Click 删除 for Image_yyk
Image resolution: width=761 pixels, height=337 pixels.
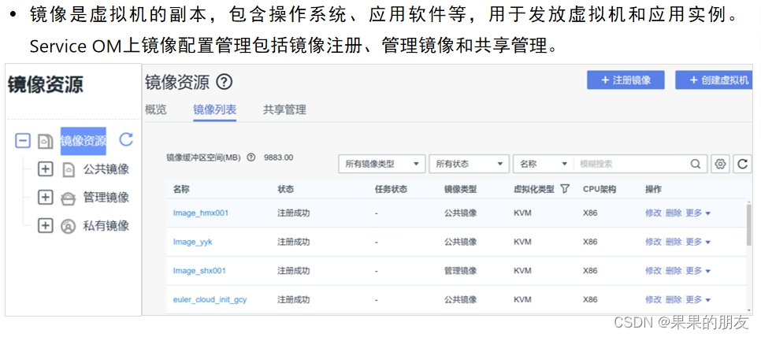point(674,242)
